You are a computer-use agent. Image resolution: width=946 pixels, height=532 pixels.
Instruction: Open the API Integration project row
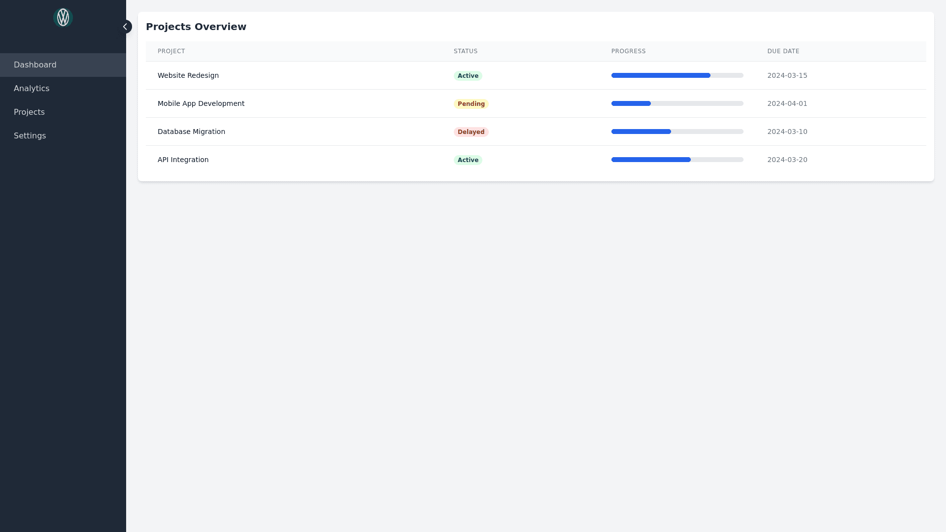click(183, 160)
